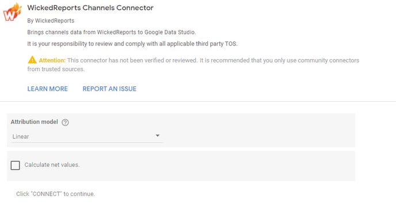Click the orange Attention label
396x207 pixels.
(x=52, y=60)
